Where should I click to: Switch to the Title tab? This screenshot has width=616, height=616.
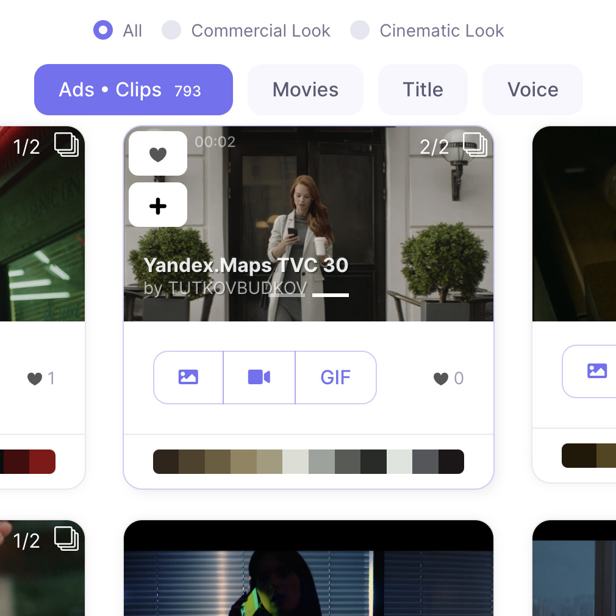[423, 90]
